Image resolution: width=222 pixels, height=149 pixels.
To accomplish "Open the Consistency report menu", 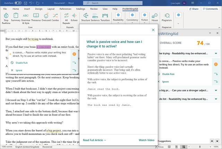I will pos(132,18).
